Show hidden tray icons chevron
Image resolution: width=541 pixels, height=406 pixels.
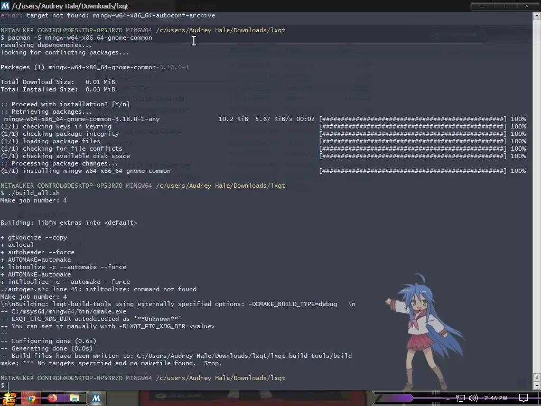coord(447,399)
